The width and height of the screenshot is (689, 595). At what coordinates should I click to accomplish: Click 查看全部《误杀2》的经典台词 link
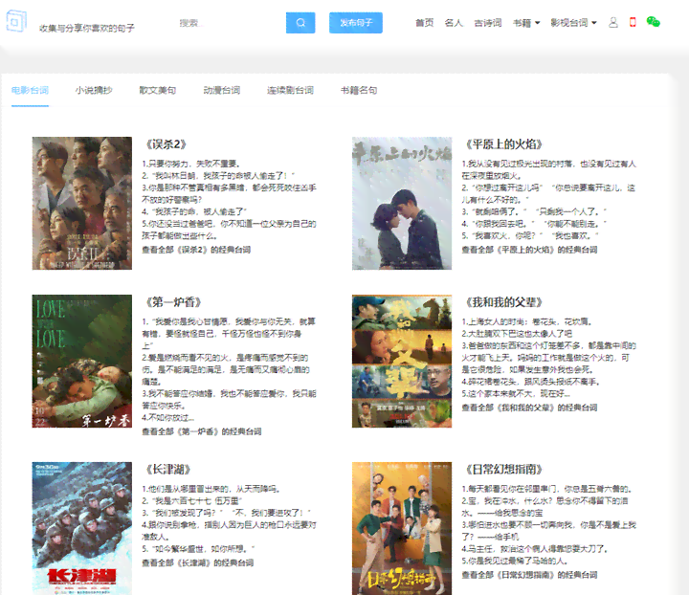pos(196,250)
